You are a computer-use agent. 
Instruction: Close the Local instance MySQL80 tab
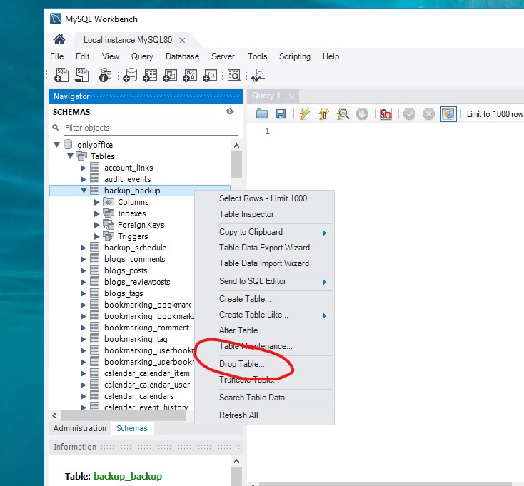click(182, 40)
